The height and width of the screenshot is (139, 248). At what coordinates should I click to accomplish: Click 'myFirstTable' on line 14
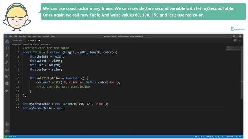point(40,104)
